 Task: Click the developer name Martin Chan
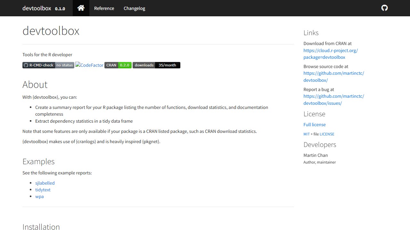tap(316, 155)
